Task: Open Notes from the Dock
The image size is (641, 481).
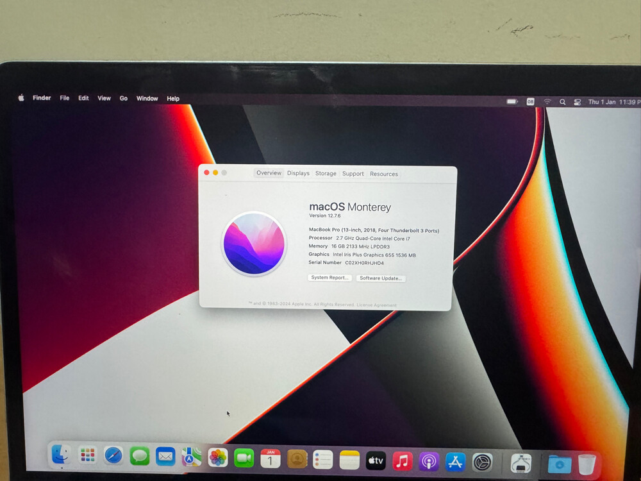Action: (349, 460)
